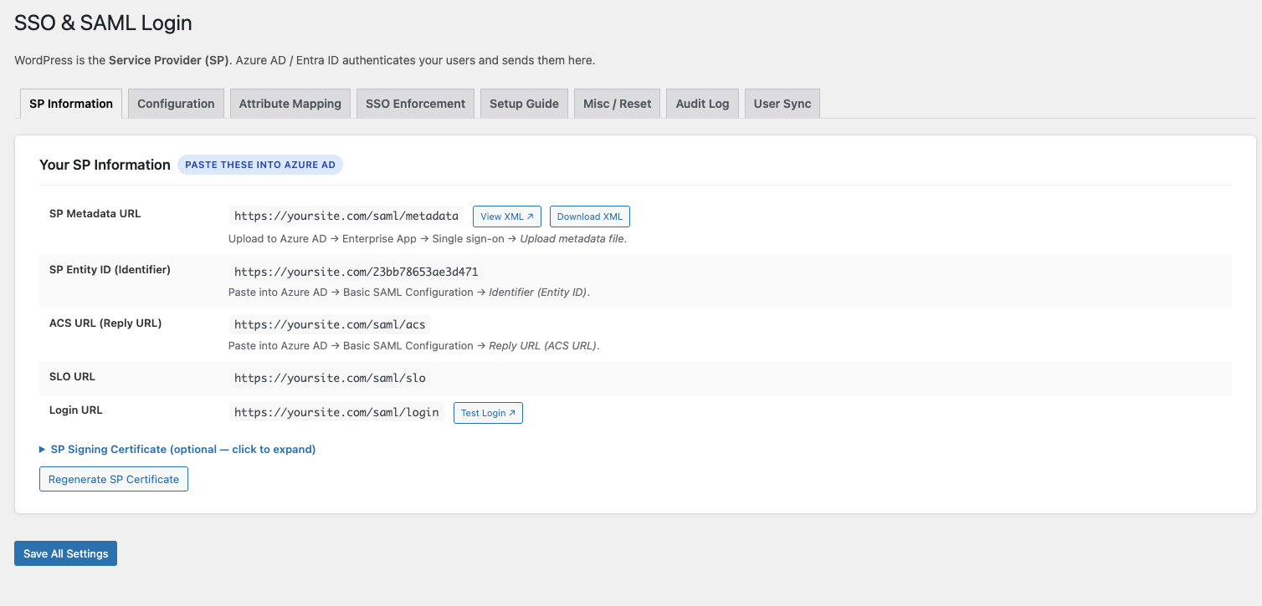Click the Login URL label

pyautogui.click(x=76, y=410)
